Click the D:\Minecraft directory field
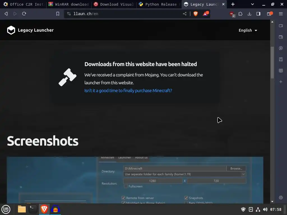Viewport: 287px width, 215px height. click(175, 168)
